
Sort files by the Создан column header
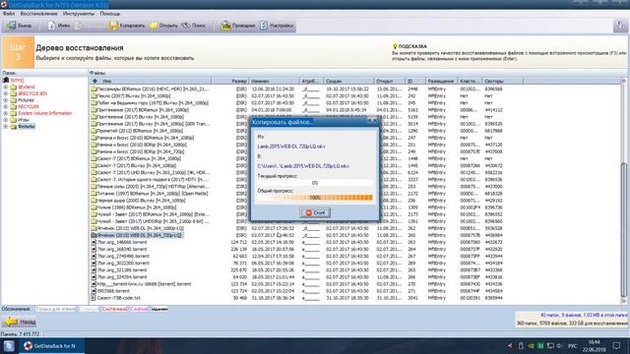tap(347, 81)
